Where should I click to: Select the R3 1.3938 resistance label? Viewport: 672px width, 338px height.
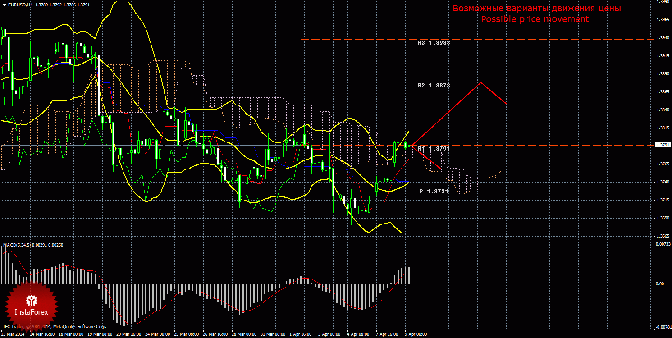point(434,42)
